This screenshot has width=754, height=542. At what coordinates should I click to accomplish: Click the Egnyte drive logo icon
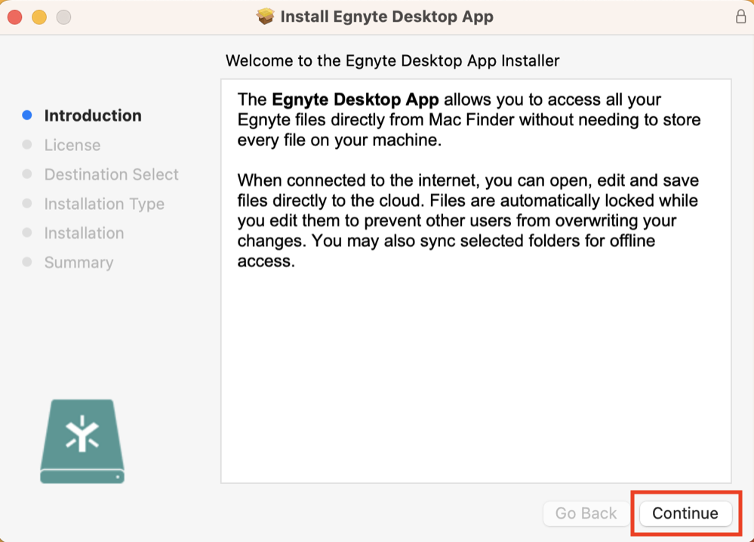tap(82, 441)
